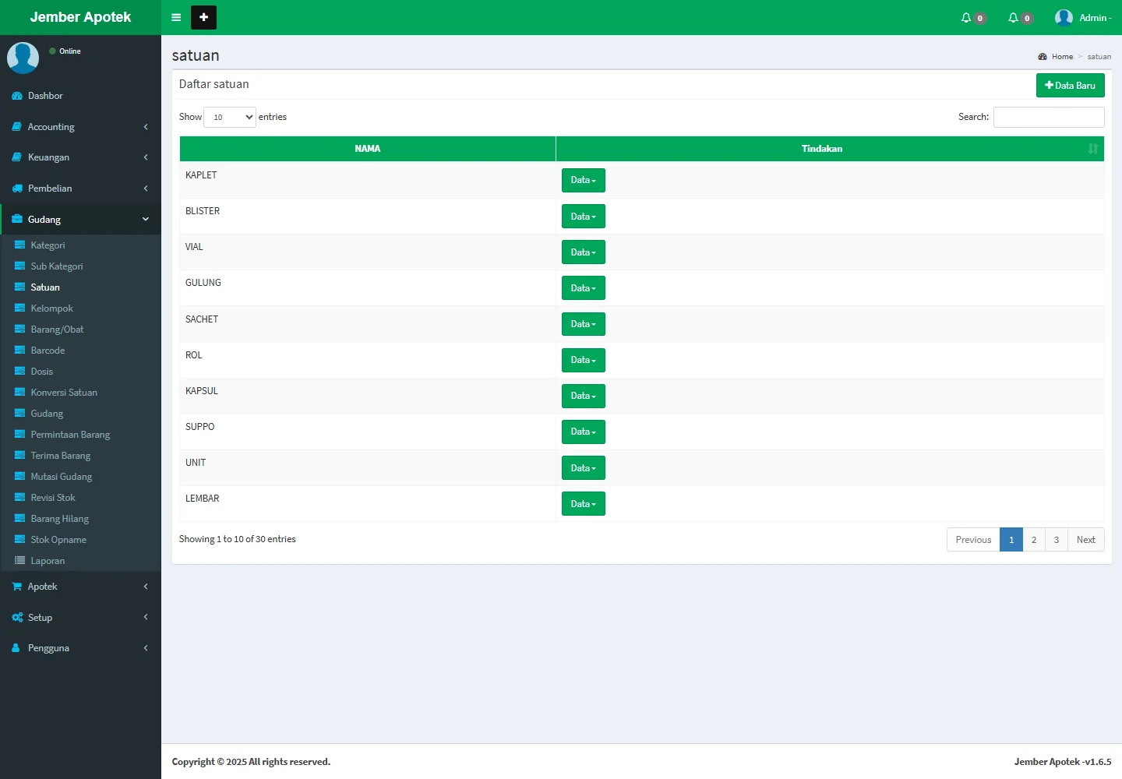The image size is (1122, 779).
Task: Open the Show entries count dropdown
Action: (x=230, y=117)
